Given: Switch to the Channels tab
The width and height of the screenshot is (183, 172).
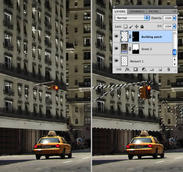Looking at the screenshot, I should coord(137,12).
